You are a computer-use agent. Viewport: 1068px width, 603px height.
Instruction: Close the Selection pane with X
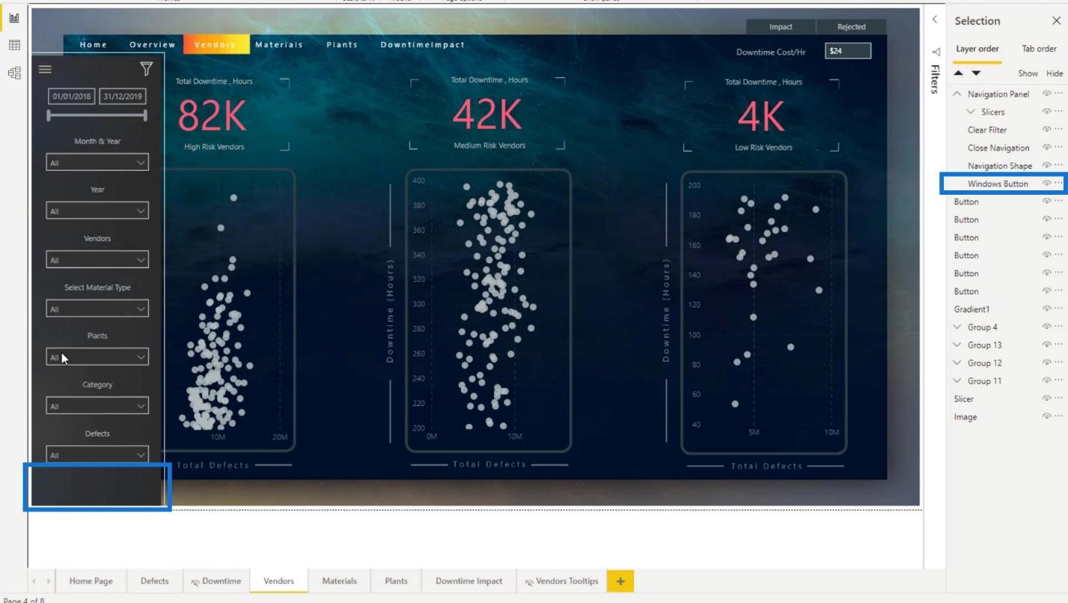coord(1056,21)
